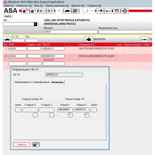This screenshot has width=155, height=155.
Task: Click the open folder export icon
Action: tap(108, 11)
